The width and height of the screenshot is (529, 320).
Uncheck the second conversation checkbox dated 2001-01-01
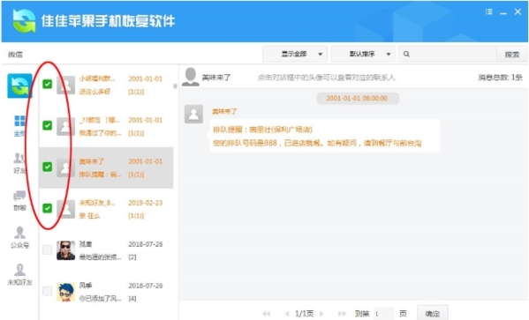tap(47, 125)
